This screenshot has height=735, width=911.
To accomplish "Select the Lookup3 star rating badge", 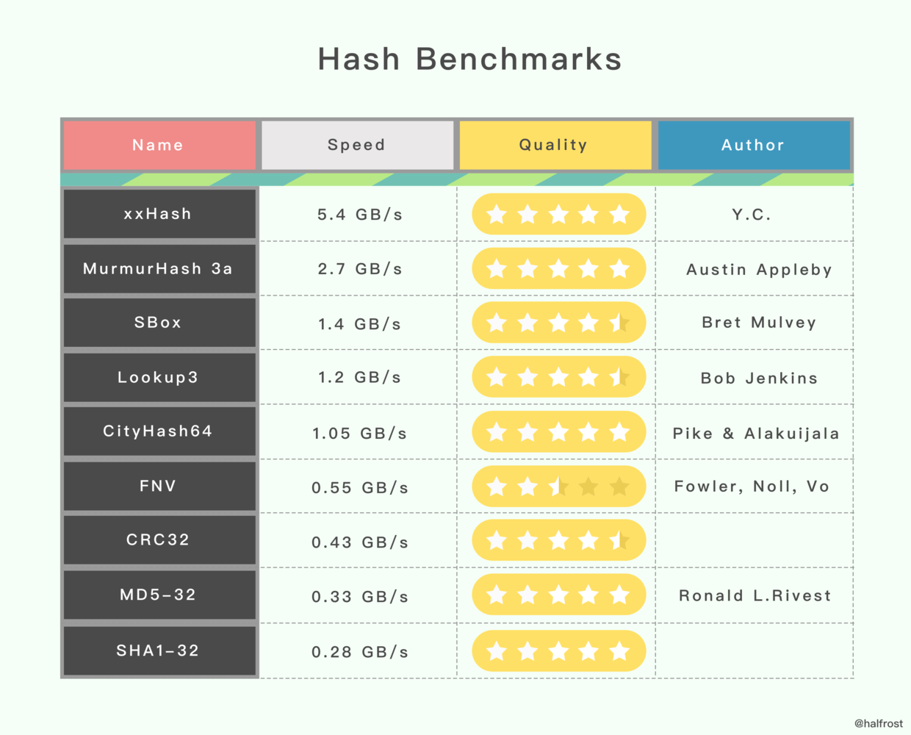I will pos(558,377).
